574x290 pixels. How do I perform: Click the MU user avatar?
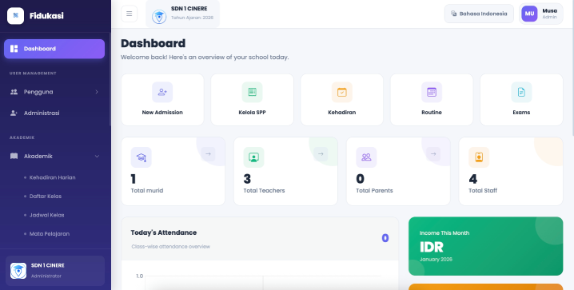coord(529,14)
